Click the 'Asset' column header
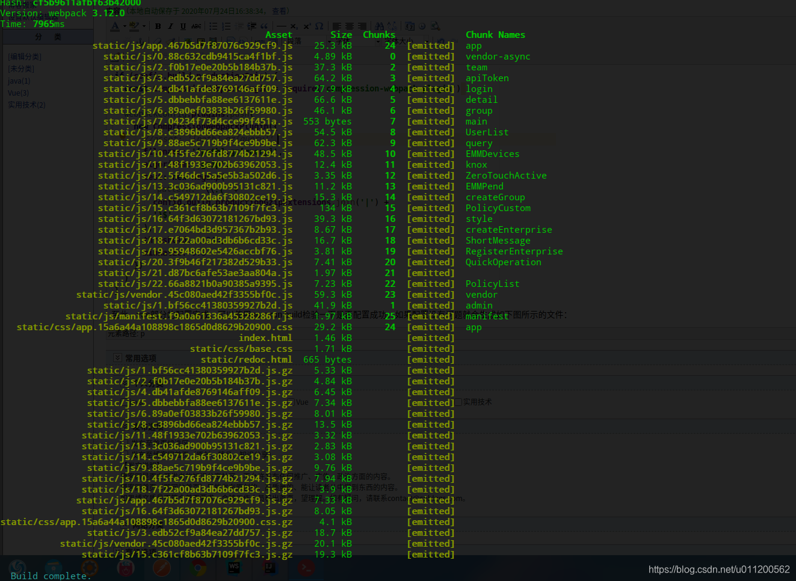 point(279,35)
